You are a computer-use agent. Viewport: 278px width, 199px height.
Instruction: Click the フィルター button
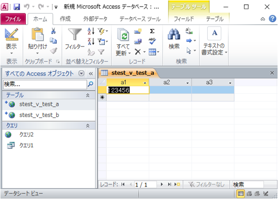tap(74, 39)
